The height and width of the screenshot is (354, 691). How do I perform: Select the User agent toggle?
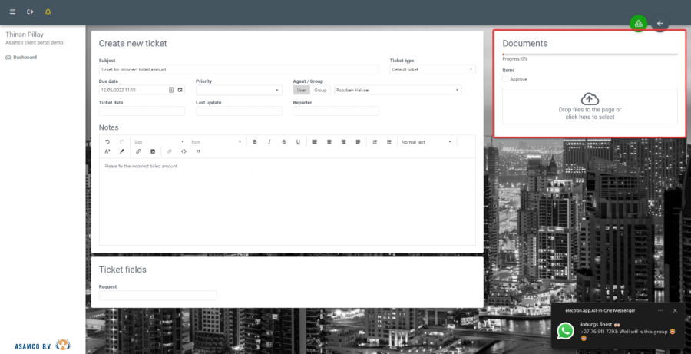tap(301, 90)
